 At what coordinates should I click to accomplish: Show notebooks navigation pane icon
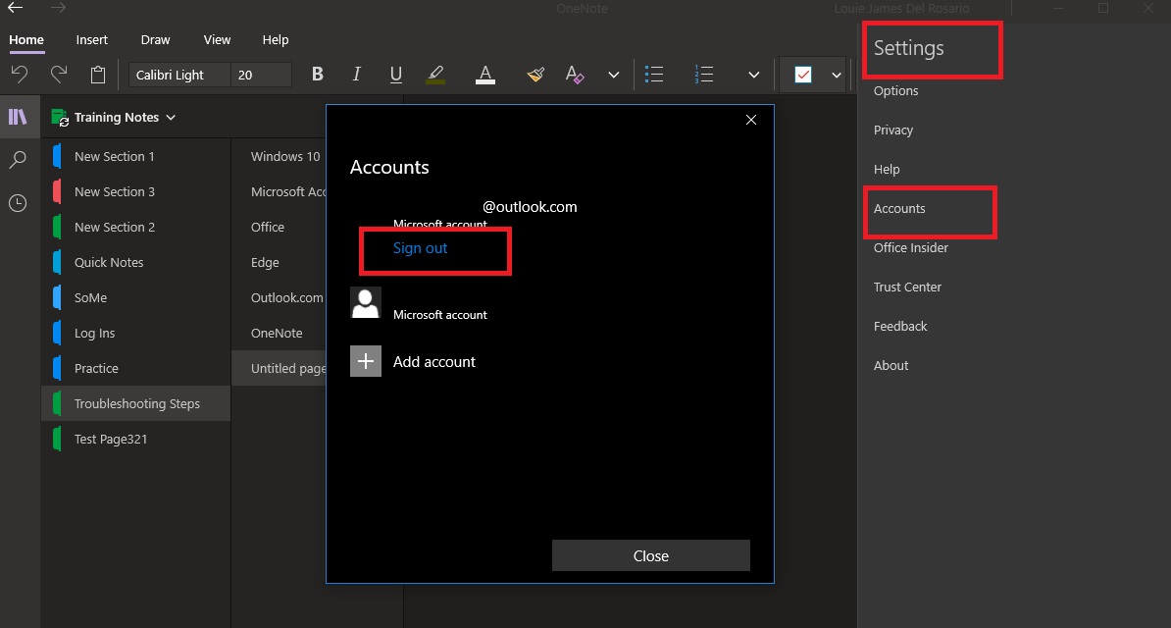[18, 117]
